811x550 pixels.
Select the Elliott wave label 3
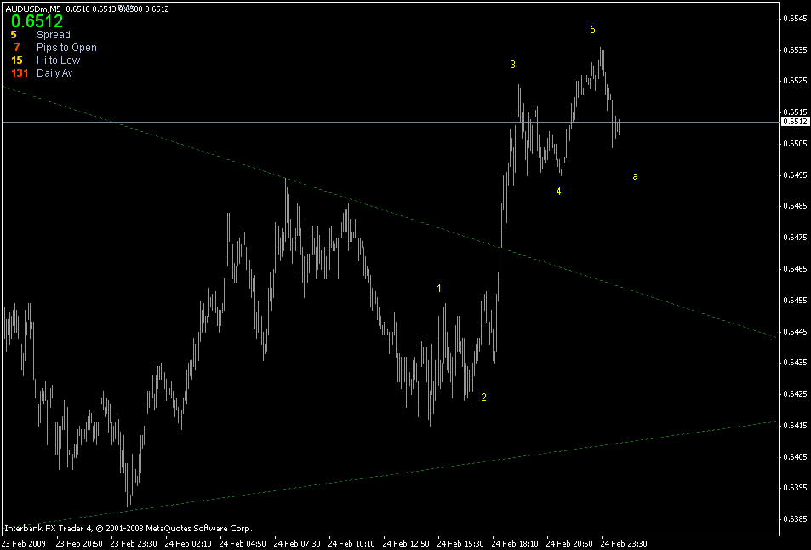click(512, 65)
